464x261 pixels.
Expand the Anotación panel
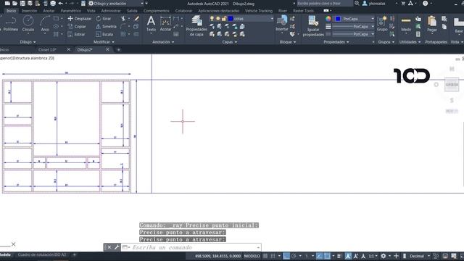pos(163,42)
